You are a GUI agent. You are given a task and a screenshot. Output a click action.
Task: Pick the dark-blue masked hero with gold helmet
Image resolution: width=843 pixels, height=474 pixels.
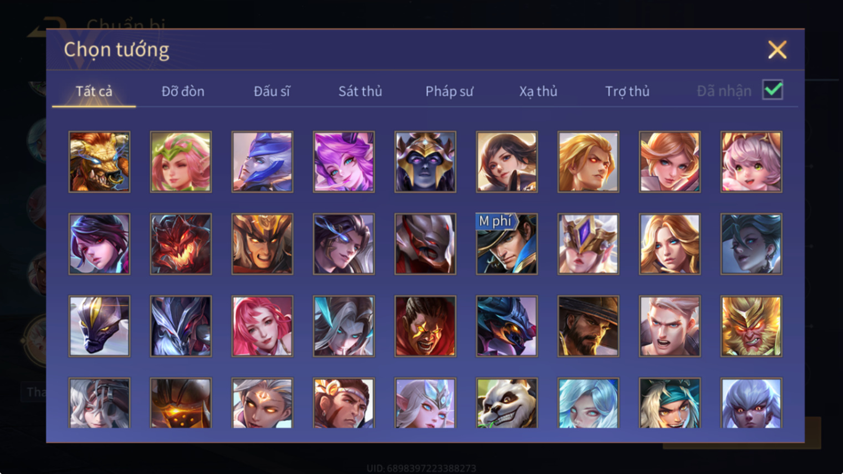click(x=425, y=162)
